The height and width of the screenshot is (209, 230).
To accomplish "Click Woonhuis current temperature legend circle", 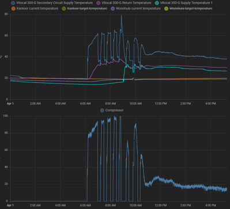I will 112,9.
